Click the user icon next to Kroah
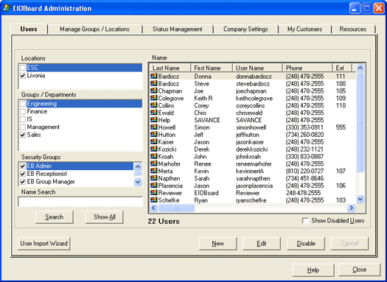This screenshot has height=282, width=387. tap(154, 156)
